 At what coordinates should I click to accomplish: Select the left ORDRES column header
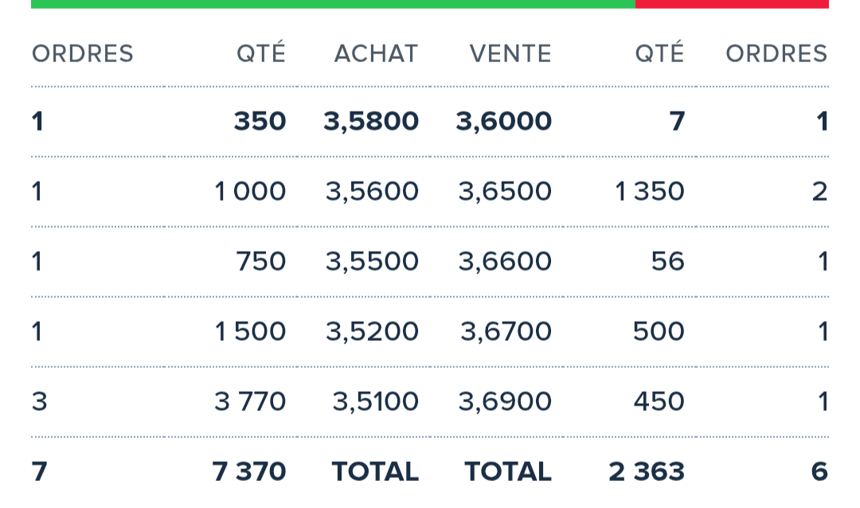pos(82,54)
